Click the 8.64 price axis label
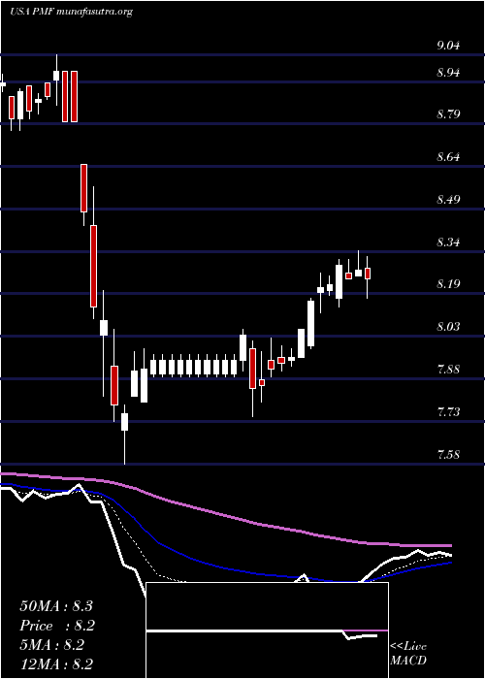485x679 pixels. click(x=448, y=157)
